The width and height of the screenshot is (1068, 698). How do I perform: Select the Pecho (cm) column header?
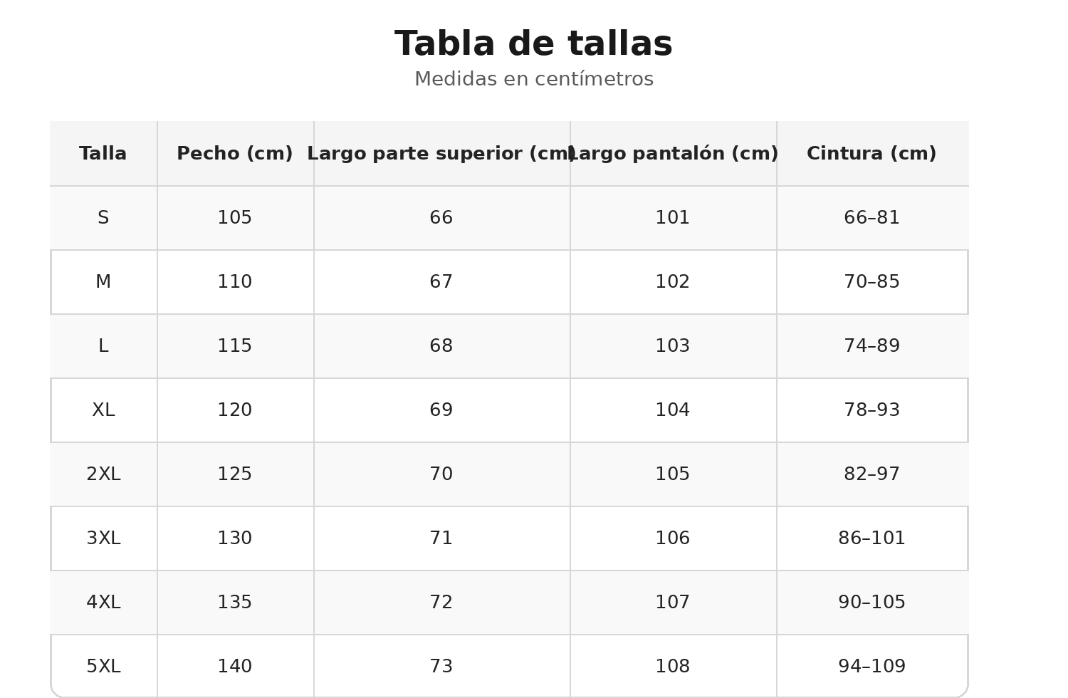click(235, 154)
